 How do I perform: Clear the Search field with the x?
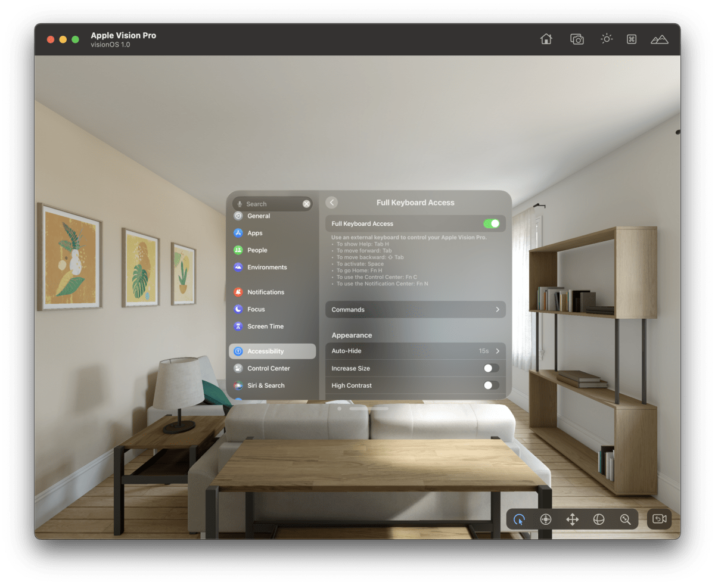pos(306,204)
